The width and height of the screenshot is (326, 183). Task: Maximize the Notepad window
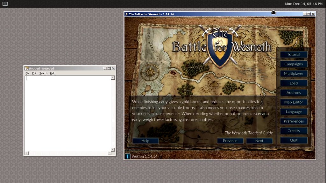109,68
